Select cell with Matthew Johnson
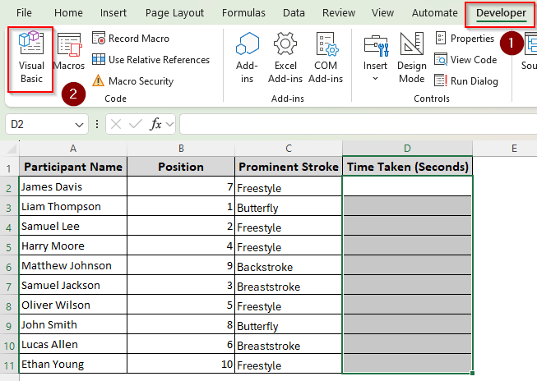 (73, 265)
